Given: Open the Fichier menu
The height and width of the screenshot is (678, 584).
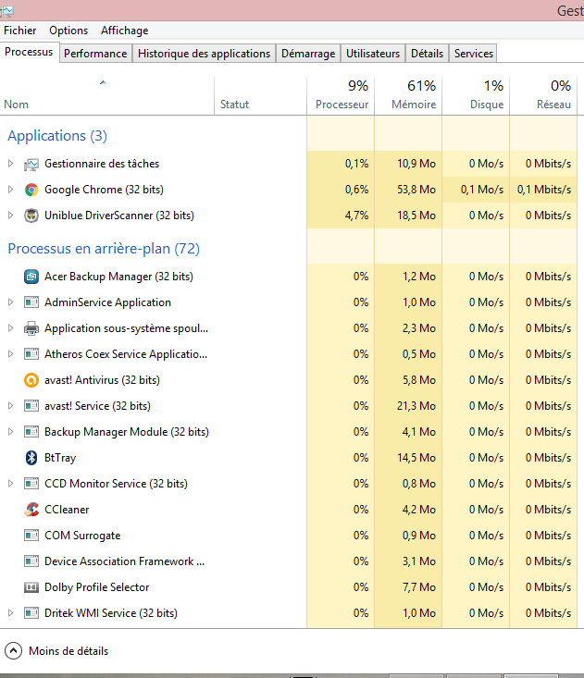Looking at the screenshot, I should [x=20, y=31].
